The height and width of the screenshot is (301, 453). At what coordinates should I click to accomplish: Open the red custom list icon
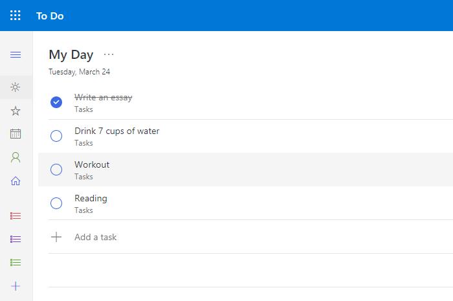pos(16,216)
